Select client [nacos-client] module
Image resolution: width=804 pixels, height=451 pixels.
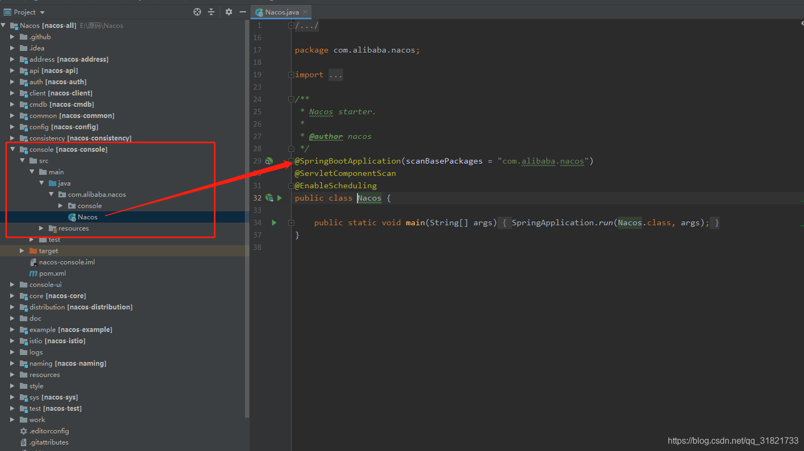[x=61, y=93]
